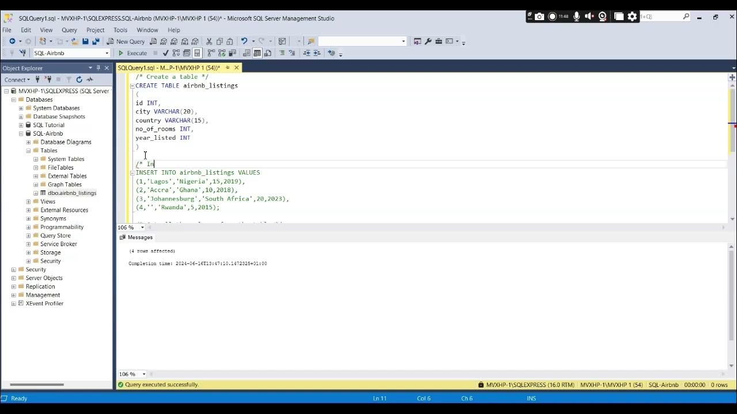Click the Parse checkmark icon
This screenshot has height=414, width=737.
click(166, 53)
